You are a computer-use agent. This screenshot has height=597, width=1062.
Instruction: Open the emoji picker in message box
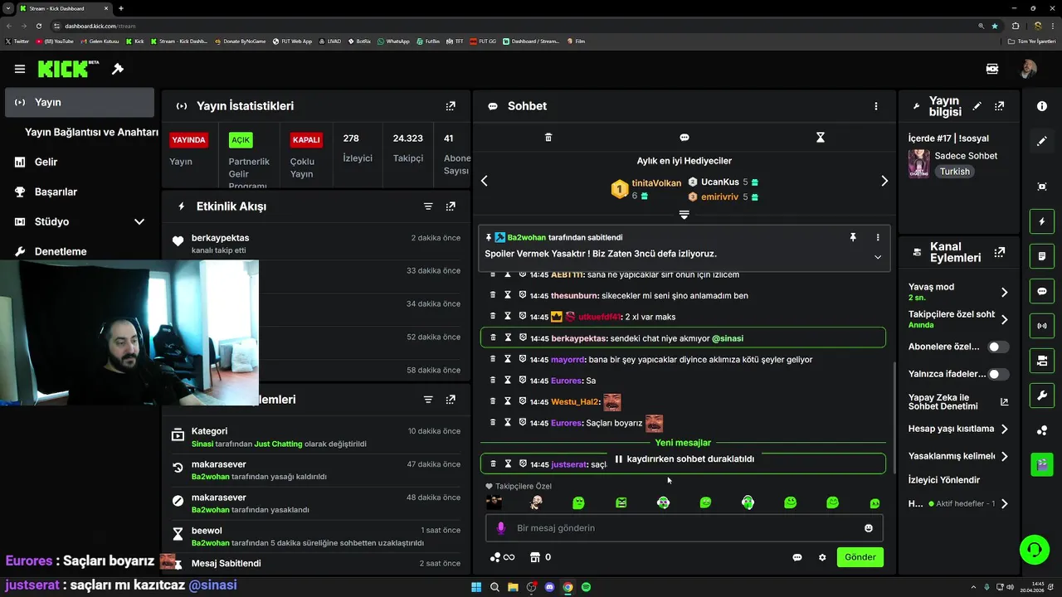pos(869,528)
